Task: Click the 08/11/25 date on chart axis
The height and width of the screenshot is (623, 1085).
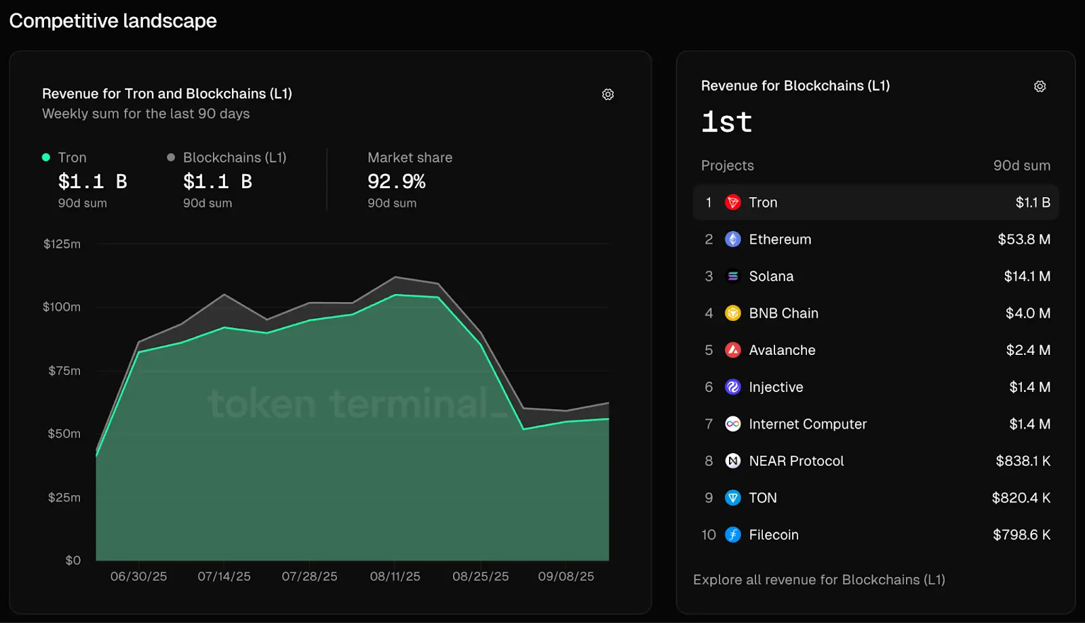Action: coord(395,576)
